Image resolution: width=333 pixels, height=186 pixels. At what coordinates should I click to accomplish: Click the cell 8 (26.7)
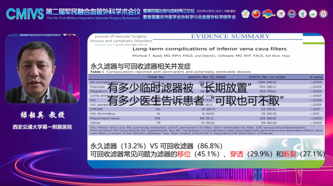pyautogui.click(x=208, y=109)
